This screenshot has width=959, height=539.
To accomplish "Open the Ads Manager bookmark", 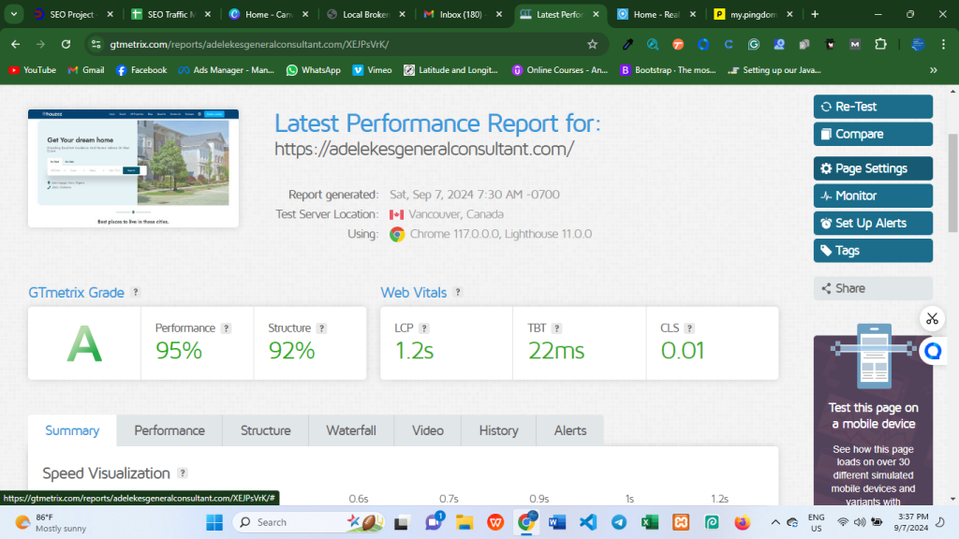I will (227, 70).
